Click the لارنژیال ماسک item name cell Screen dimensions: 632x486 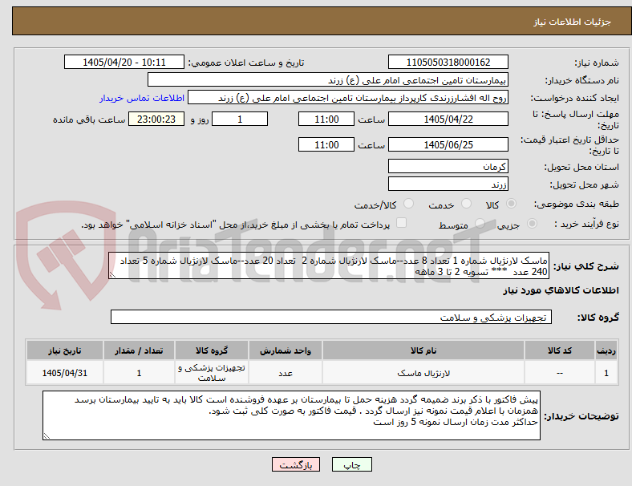423,373
